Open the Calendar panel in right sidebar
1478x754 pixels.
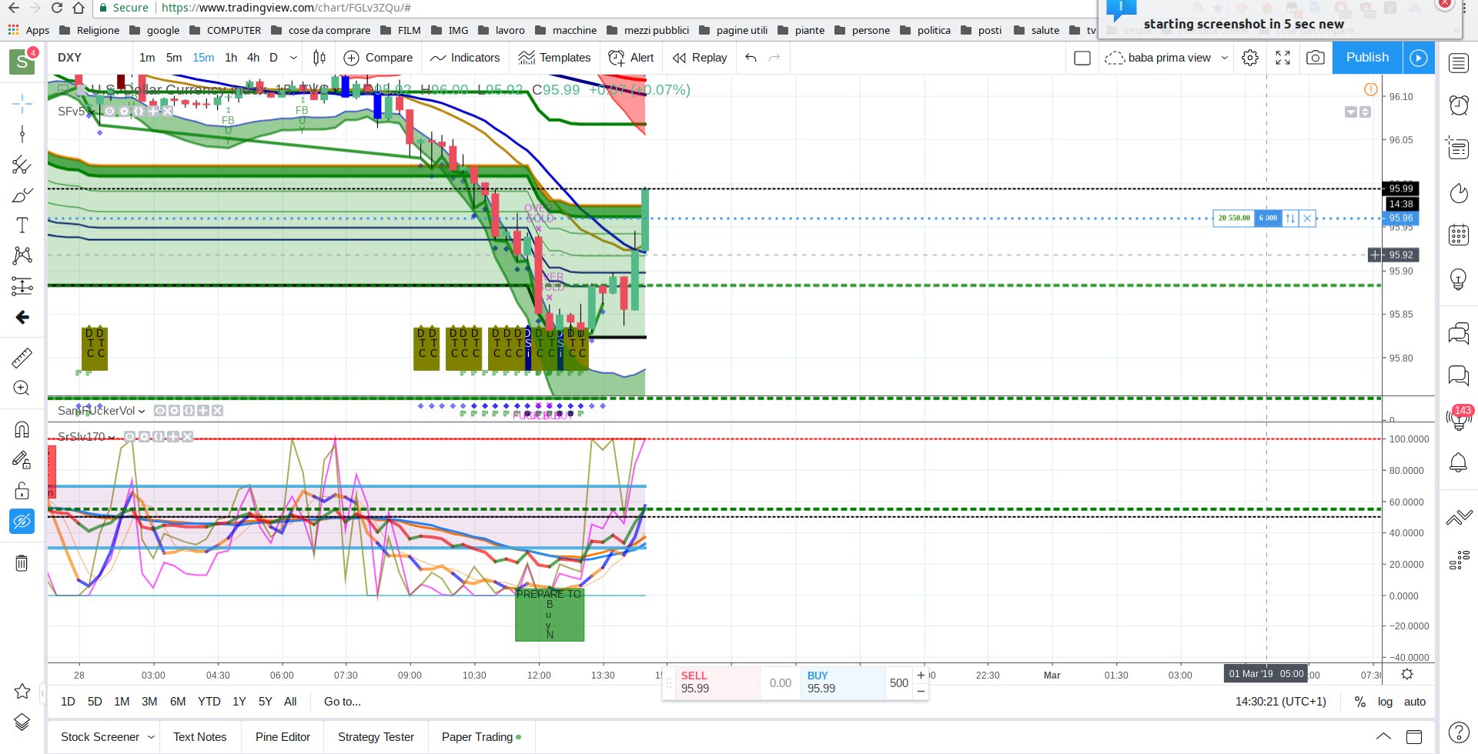point(1459,235)
